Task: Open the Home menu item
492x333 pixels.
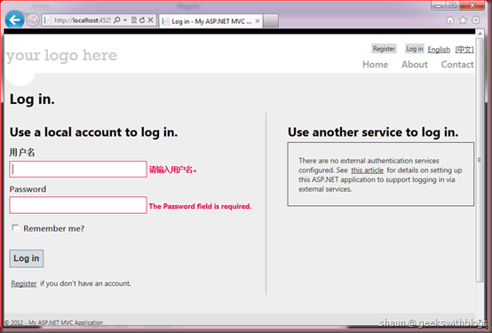Action: pyautogui.click(x=376, y=64)
